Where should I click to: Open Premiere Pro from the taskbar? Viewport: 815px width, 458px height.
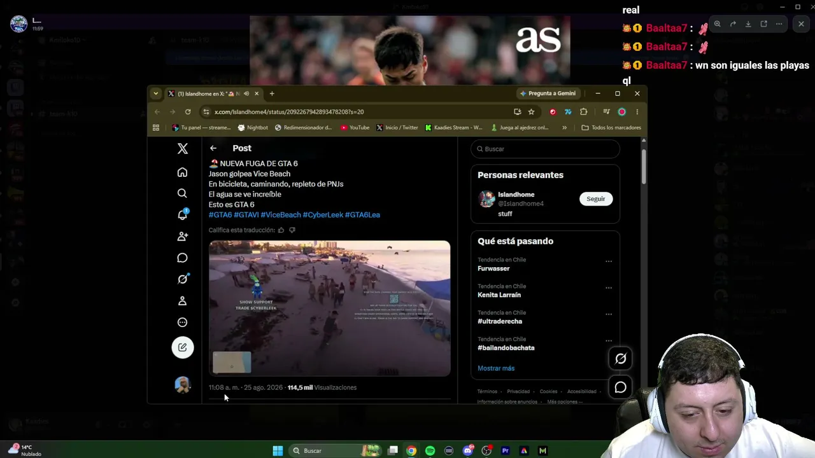click(506, 451)
